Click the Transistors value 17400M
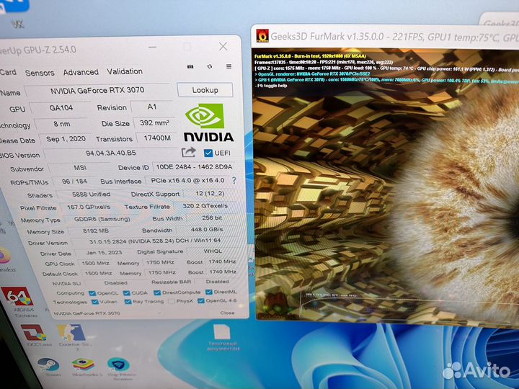 157,138
